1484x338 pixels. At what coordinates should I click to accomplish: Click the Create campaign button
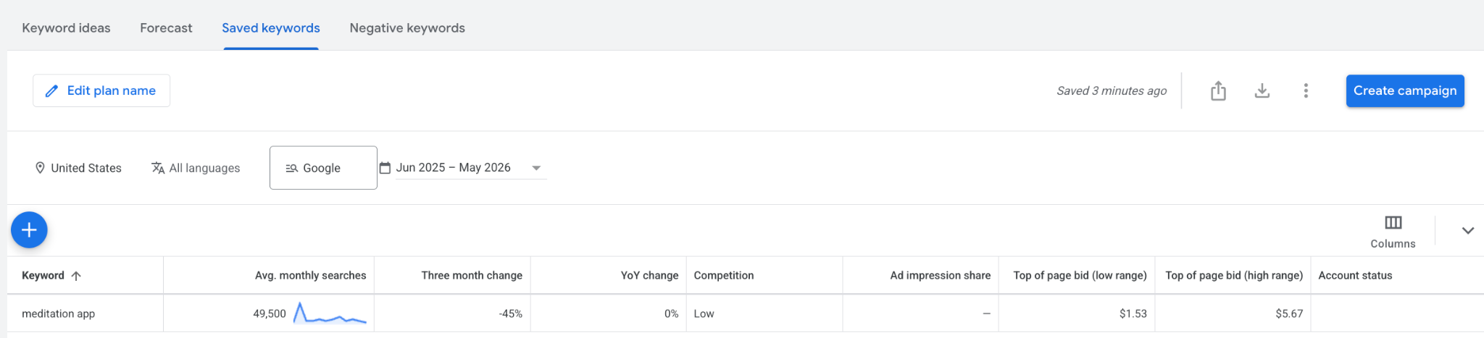click(1405, 90)
